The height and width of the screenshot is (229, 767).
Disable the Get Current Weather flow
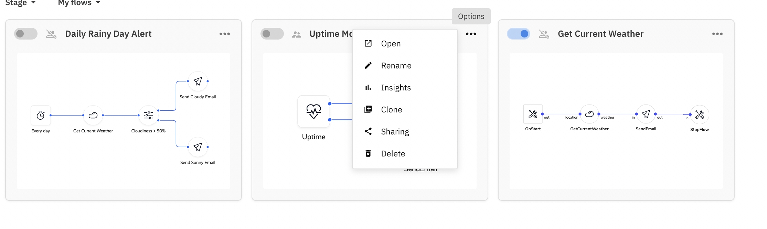point(519,34)
